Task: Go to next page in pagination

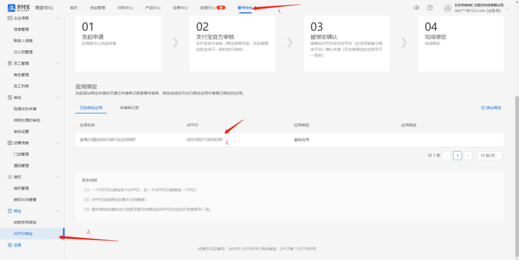Action: [468, 155]
